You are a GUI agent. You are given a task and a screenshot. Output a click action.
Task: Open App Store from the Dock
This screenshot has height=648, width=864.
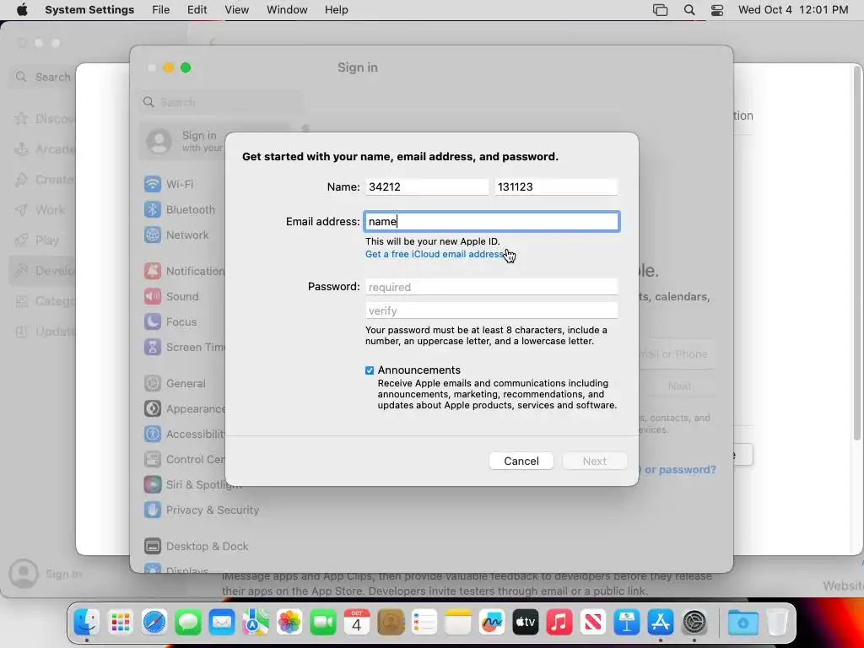coord(660,623)
